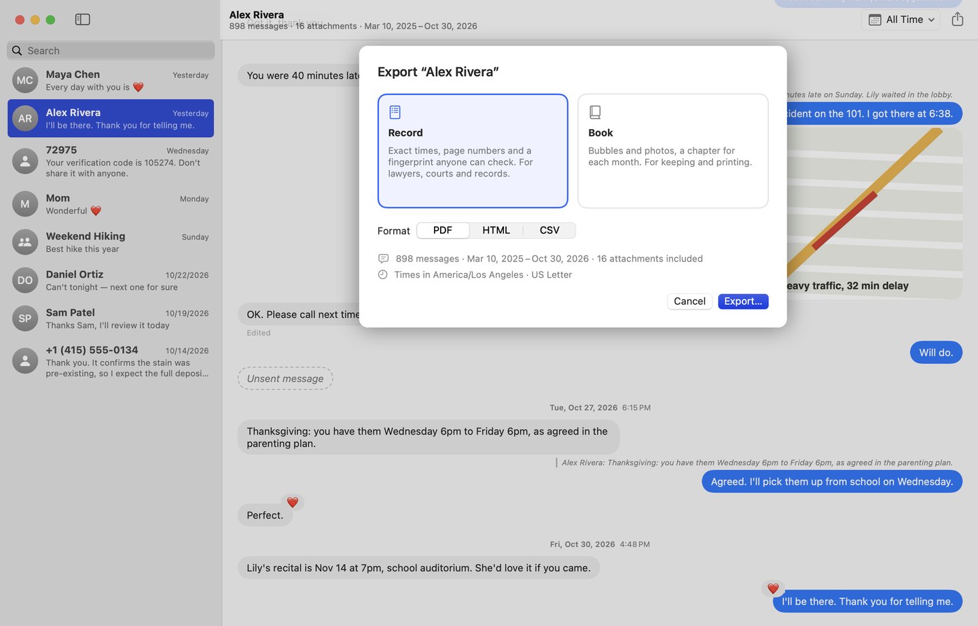The width and height of the screenshot is (978, 626).
Task: Click the search magnifier icon
Action: click(17, 50)
